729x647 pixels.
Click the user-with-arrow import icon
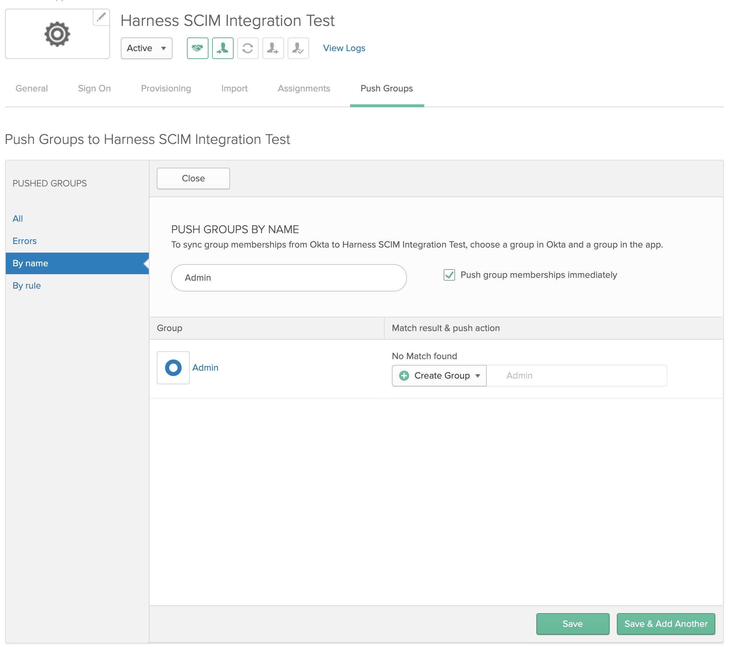[x=273, y=48]
